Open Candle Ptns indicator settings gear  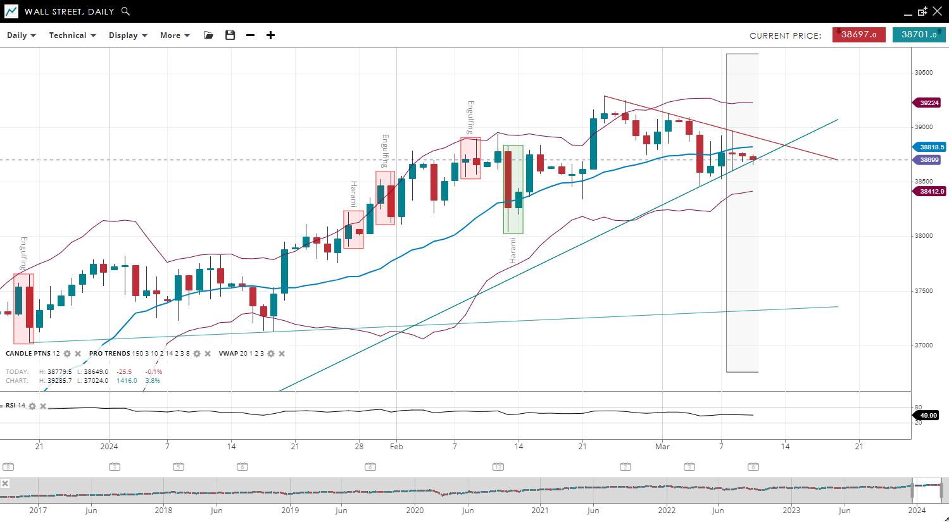(67, 354)
